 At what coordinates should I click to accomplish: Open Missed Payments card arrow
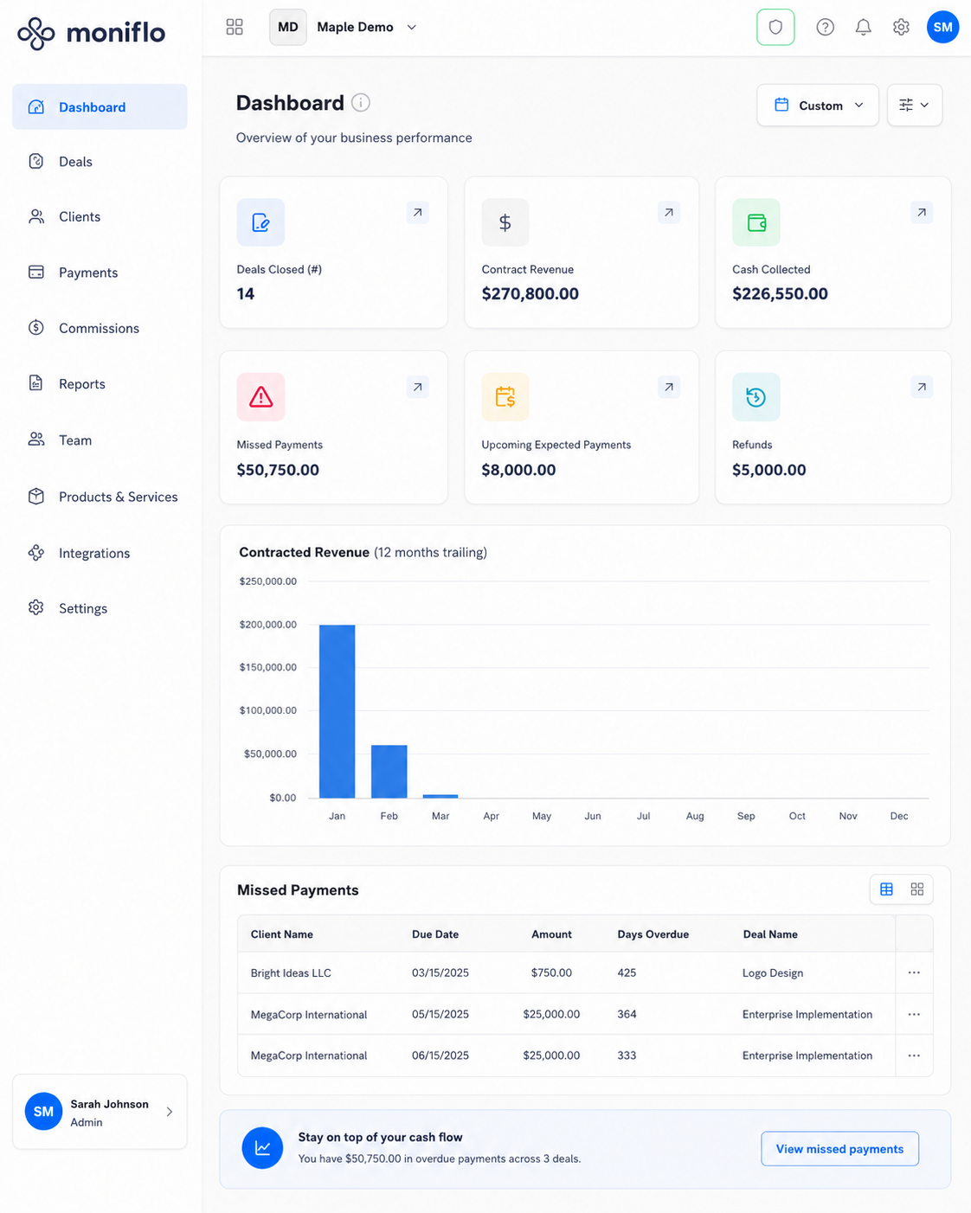pyautogui.click(x=418, y=387)
